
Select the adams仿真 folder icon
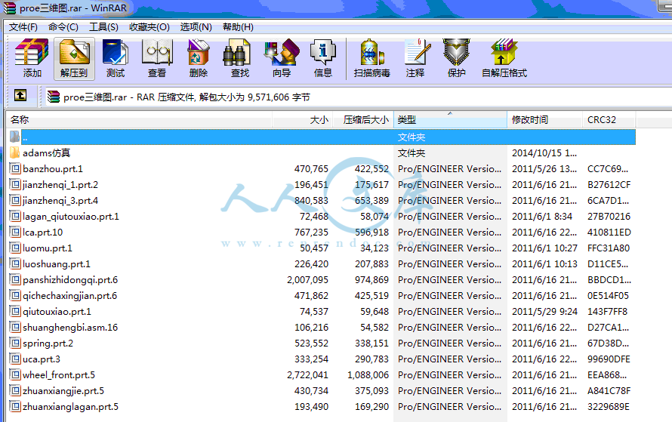coord(14,152)
